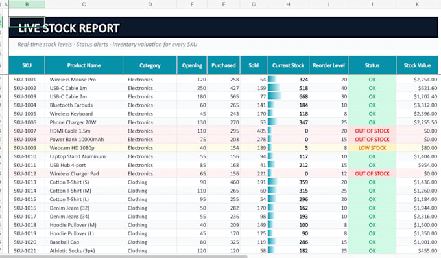Click OUT OF STOCK status for Power Bank
This screenshot has width=441, height=258.
(x=372, y=140)
